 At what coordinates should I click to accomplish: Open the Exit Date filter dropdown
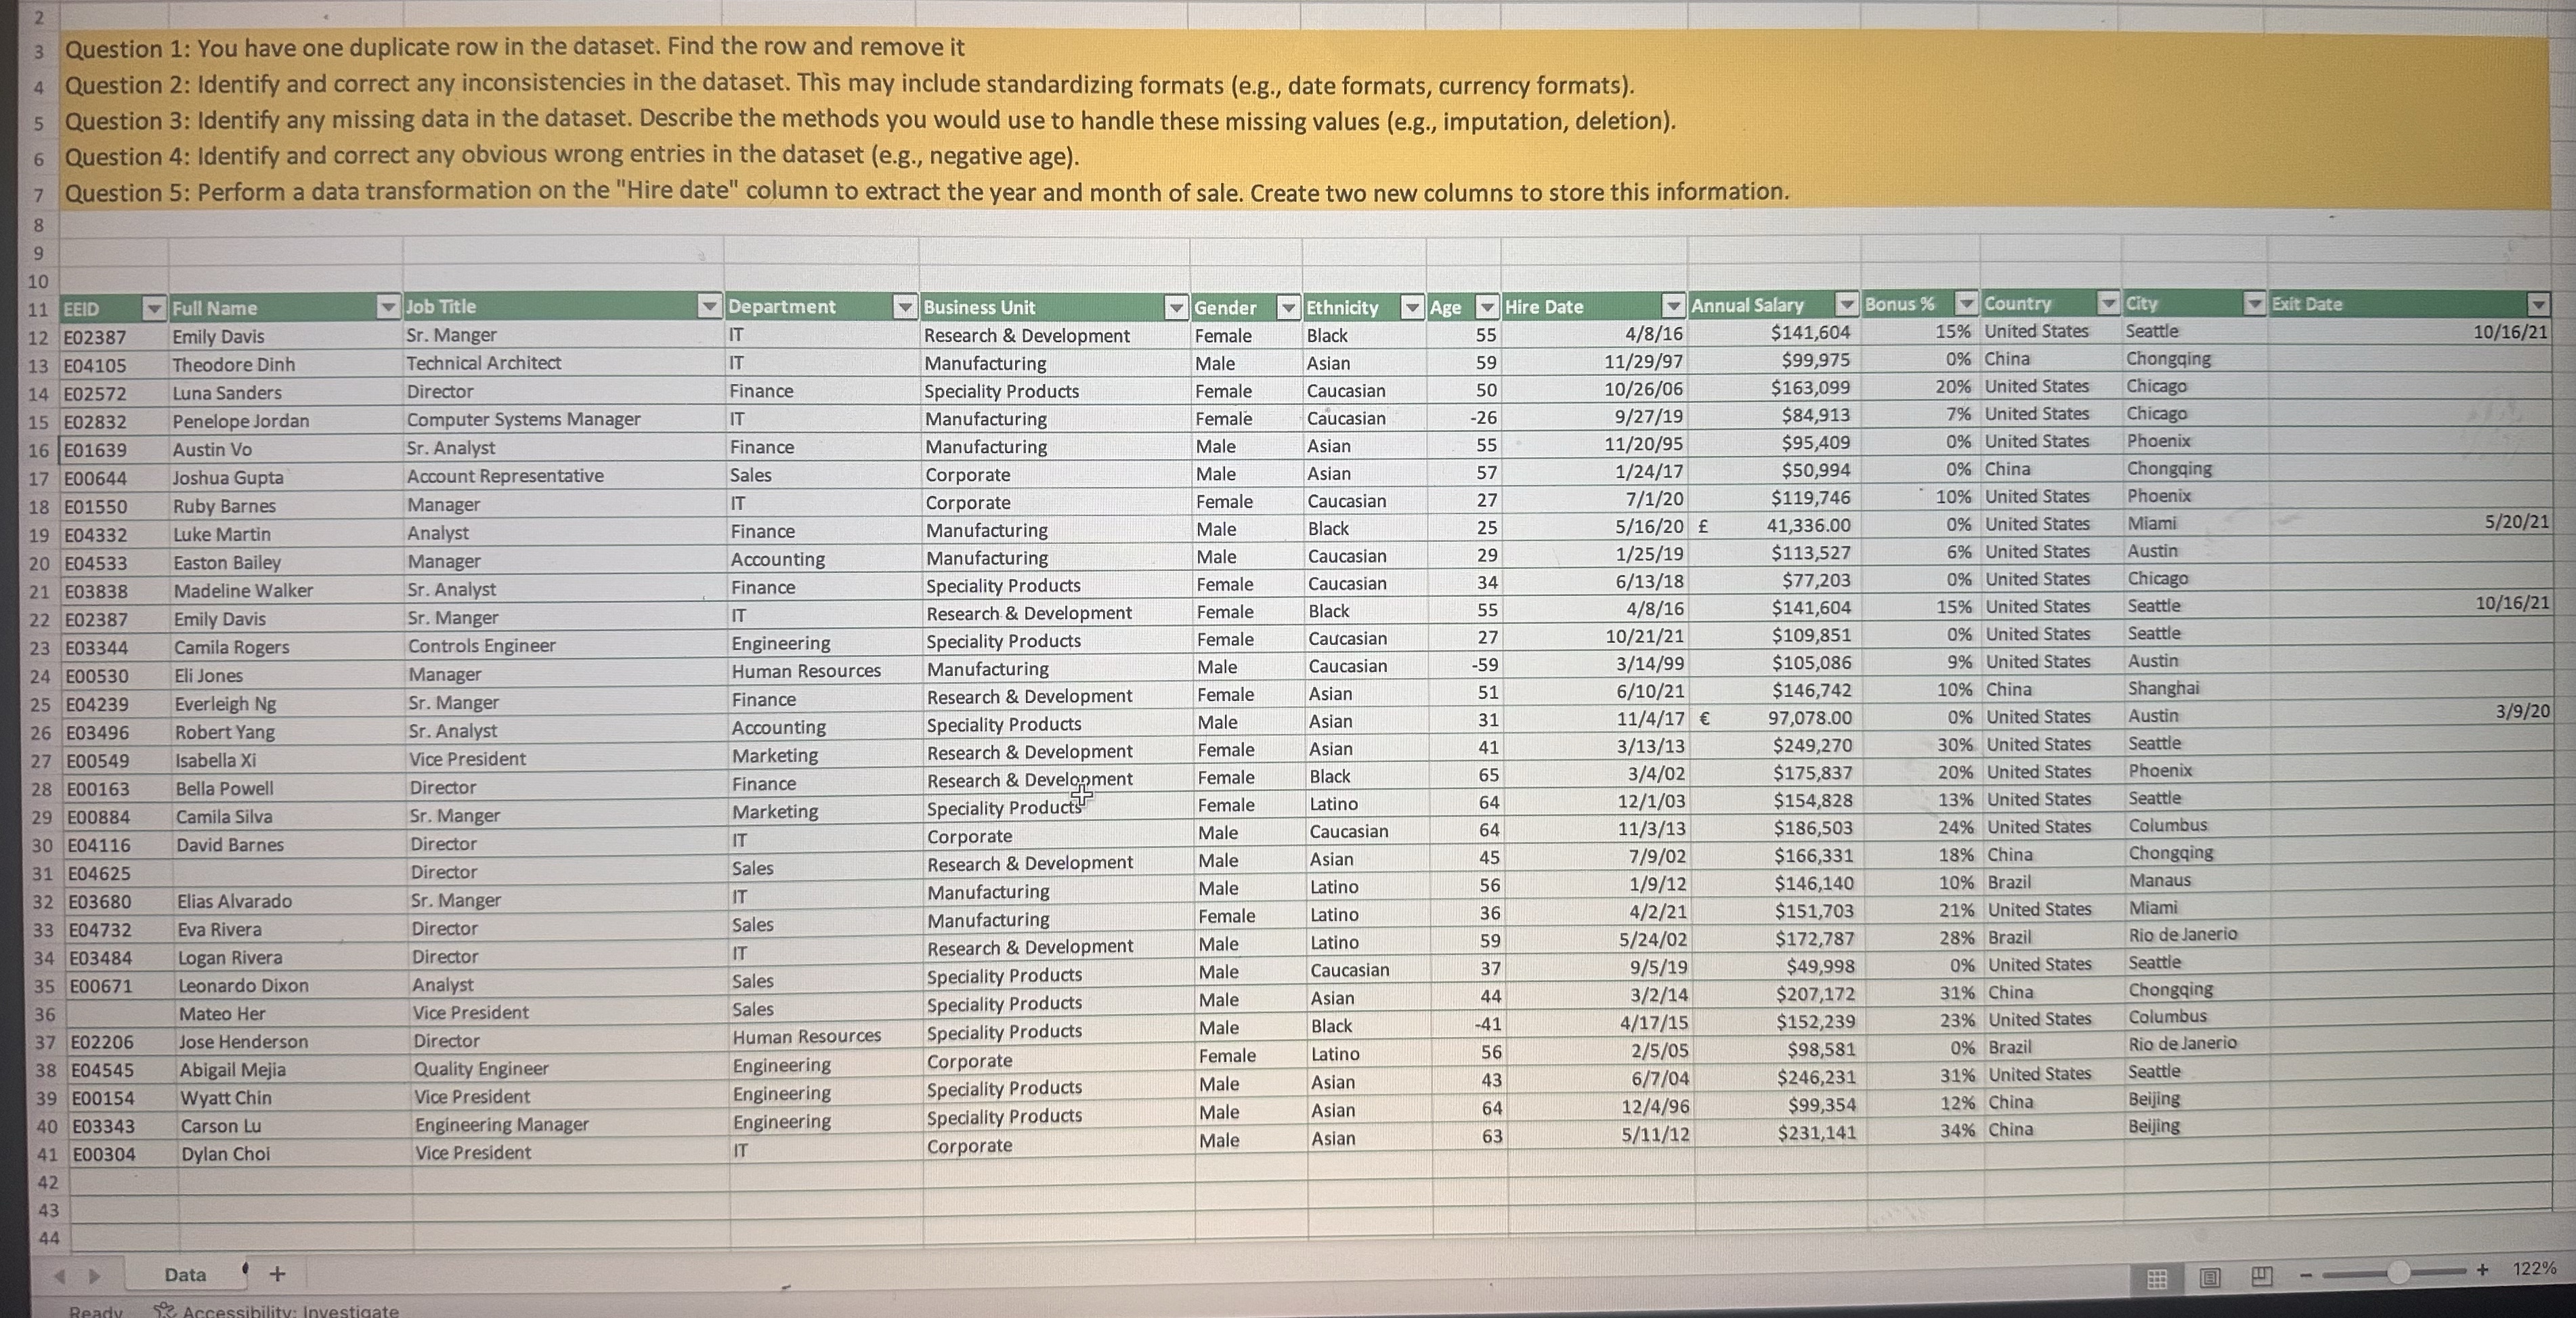(2538, 304)
